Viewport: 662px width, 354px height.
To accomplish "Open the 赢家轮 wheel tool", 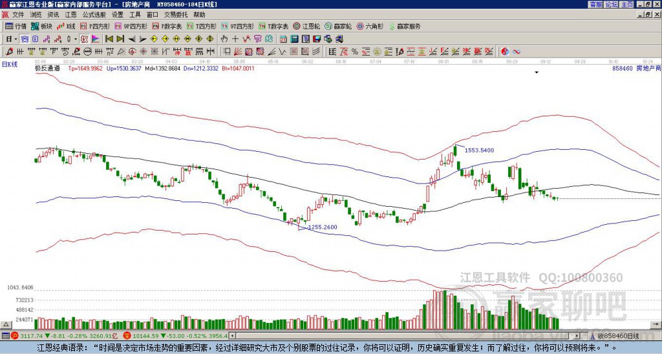I will pyautogui.click(x=338, y=26).
